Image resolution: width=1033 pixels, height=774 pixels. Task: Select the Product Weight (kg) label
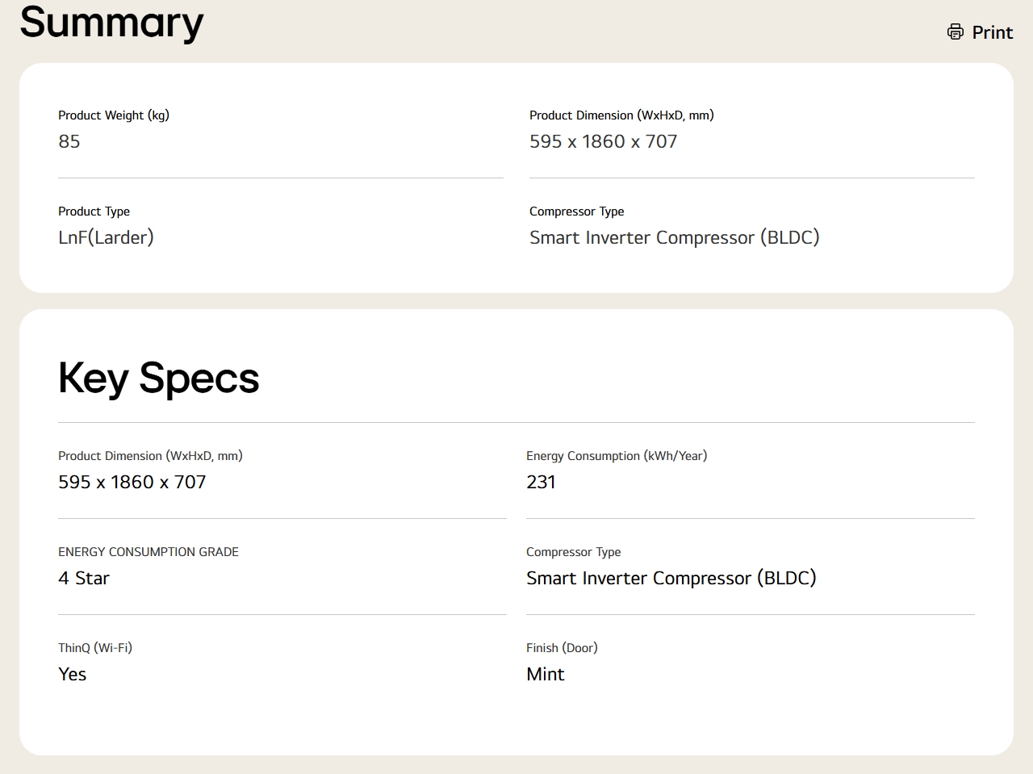coord(114,115)
